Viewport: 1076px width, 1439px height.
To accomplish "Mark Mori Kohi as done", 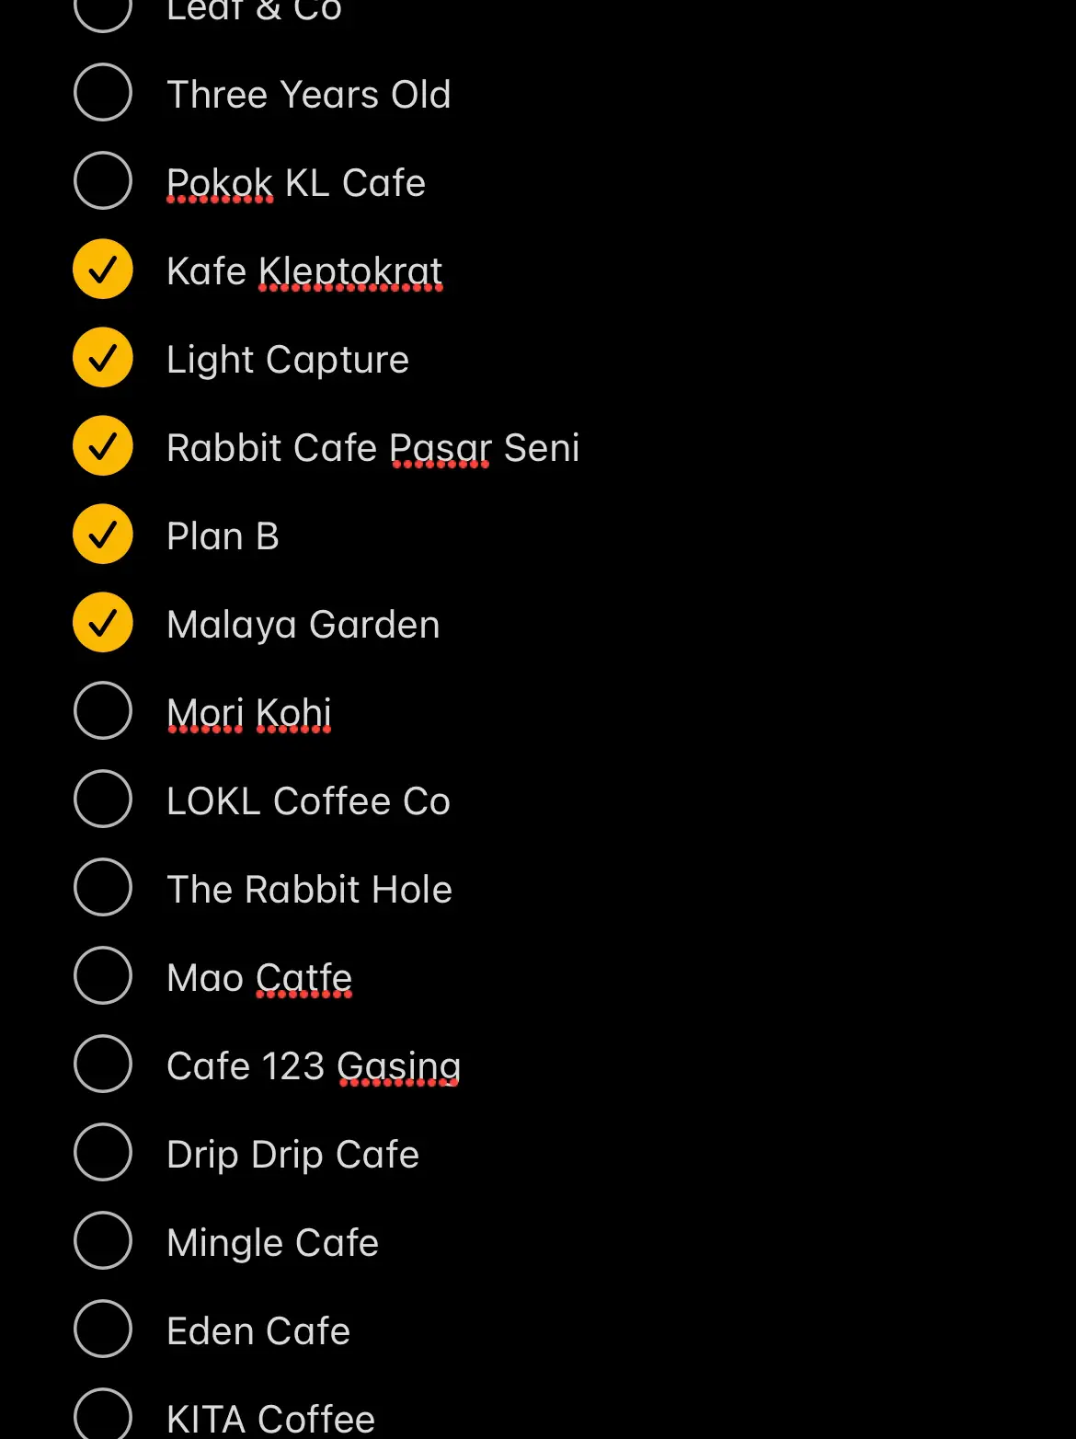I will click(x=103, y=711).
